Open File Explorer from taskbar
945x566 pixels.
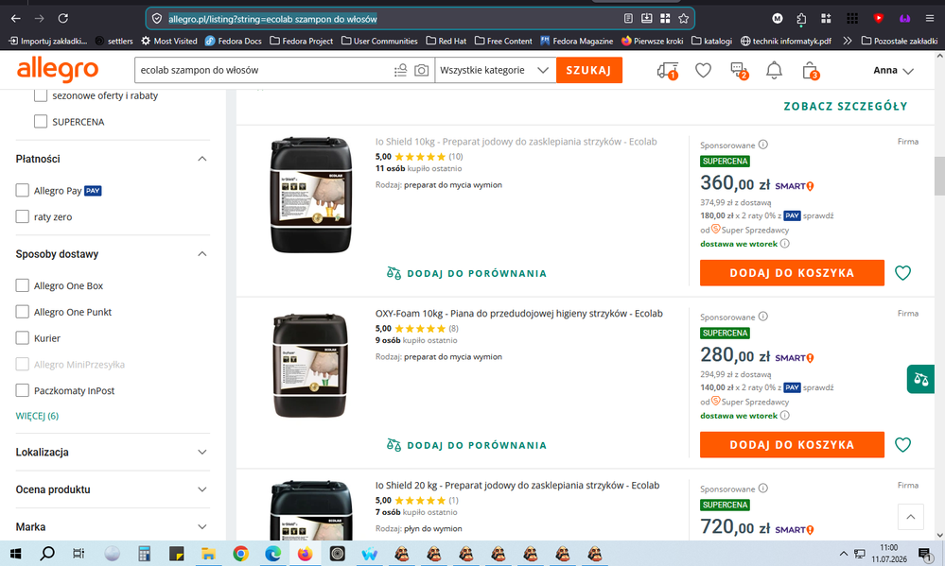pos(208,554)
